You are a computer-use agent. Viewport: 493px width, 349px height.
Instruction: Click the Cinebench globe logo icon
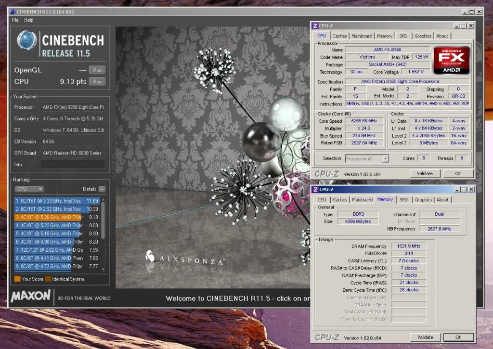pos(27,40)
